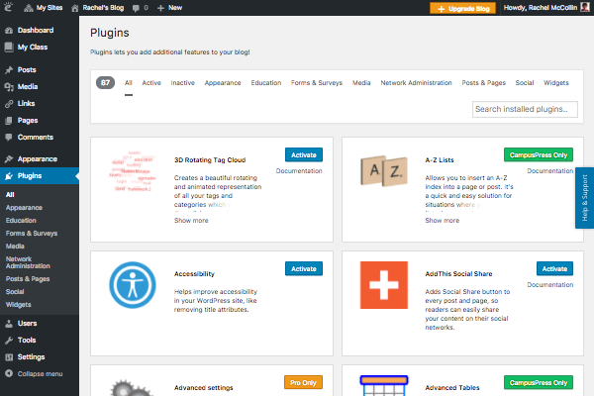594x396 pixels.
Task: Open Posts pushpin icon in sidebar
Action: [x=9, y=69]
